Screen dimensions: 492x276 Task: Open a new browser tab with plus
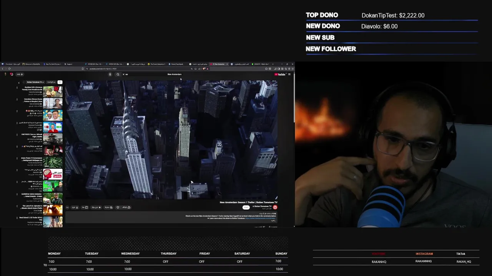click(273, 64)
